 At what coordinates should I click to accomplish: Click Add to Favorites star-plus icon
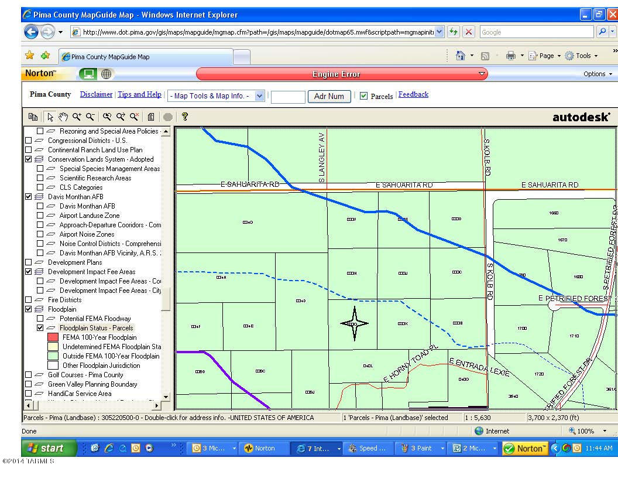[x=45, y=56]
